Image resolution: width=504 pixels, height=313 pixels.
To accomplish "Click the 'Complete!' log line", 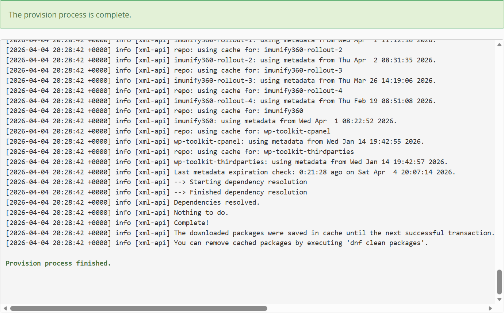I will click(x=191, y=223).
